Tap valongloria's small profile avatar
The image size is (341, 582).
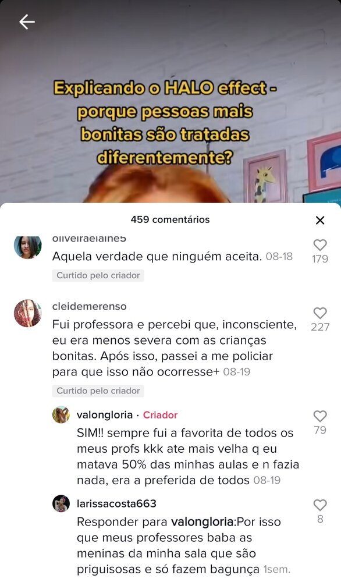tap(61, 414)
